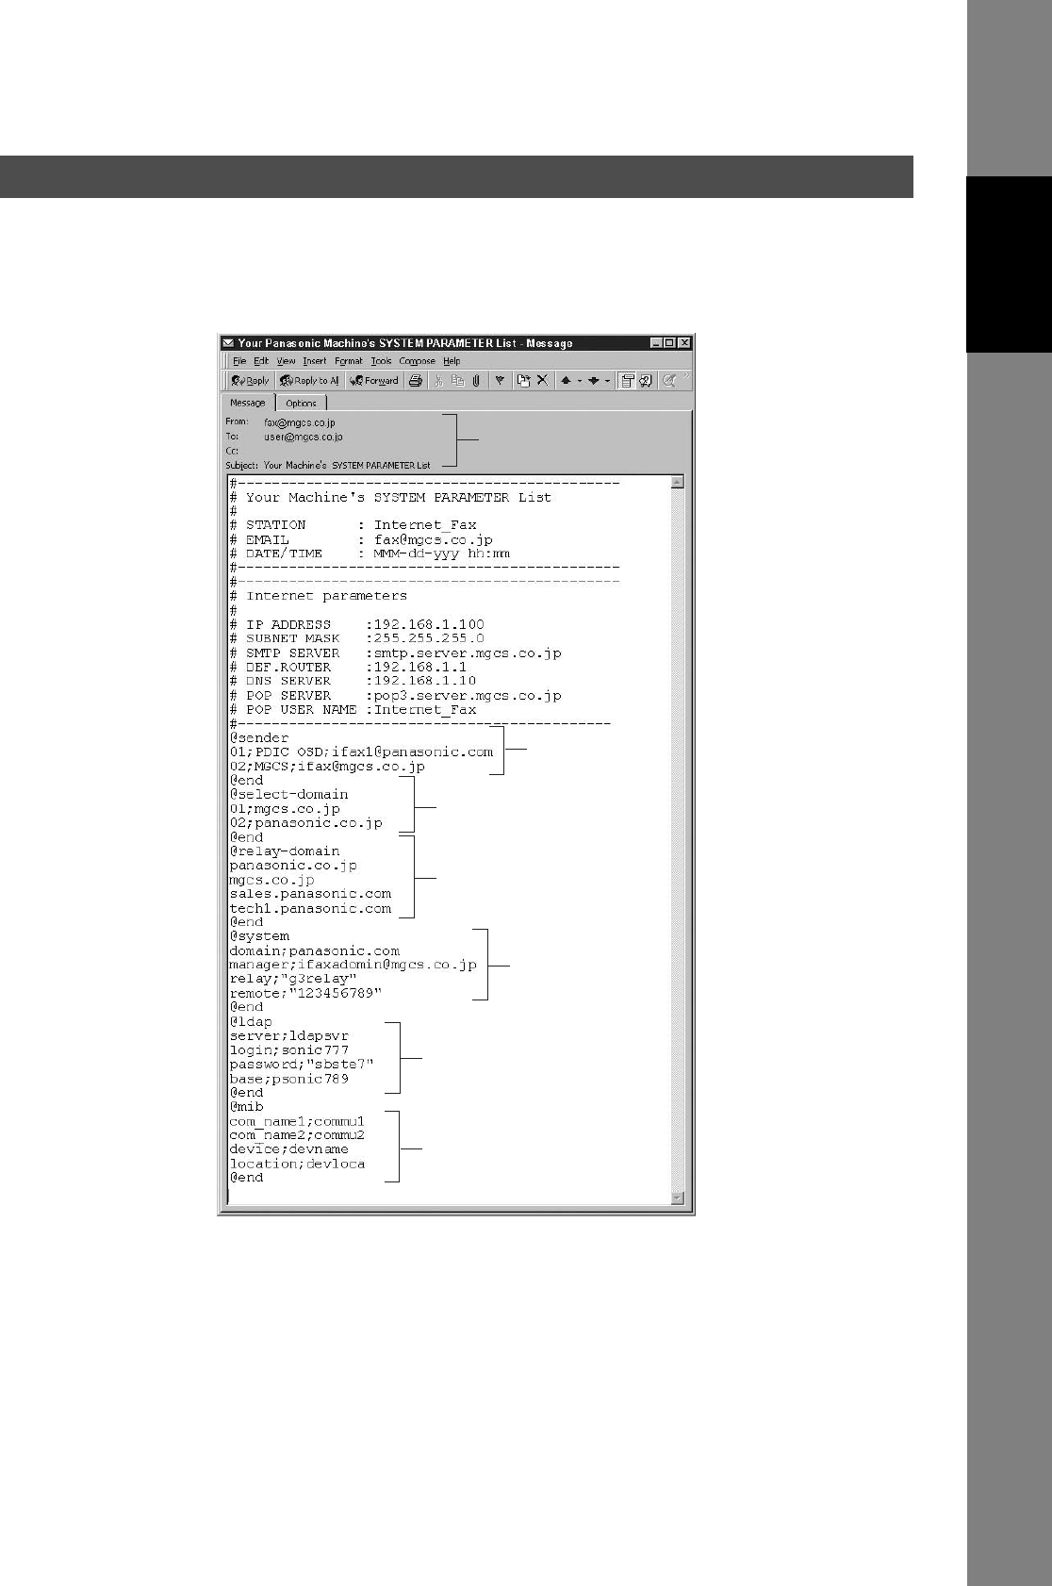Click scrollbar down arrow in message body
This screenshot has height=1586, width=1052.
click(677, 1198)
